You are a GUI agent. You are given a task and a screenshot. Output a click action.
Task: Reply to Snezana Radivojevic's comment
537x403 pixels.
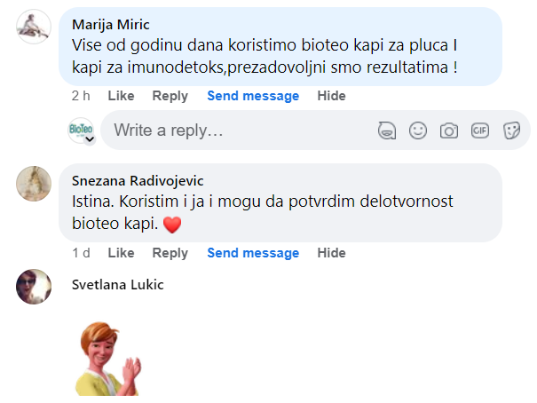coord(170,253)
